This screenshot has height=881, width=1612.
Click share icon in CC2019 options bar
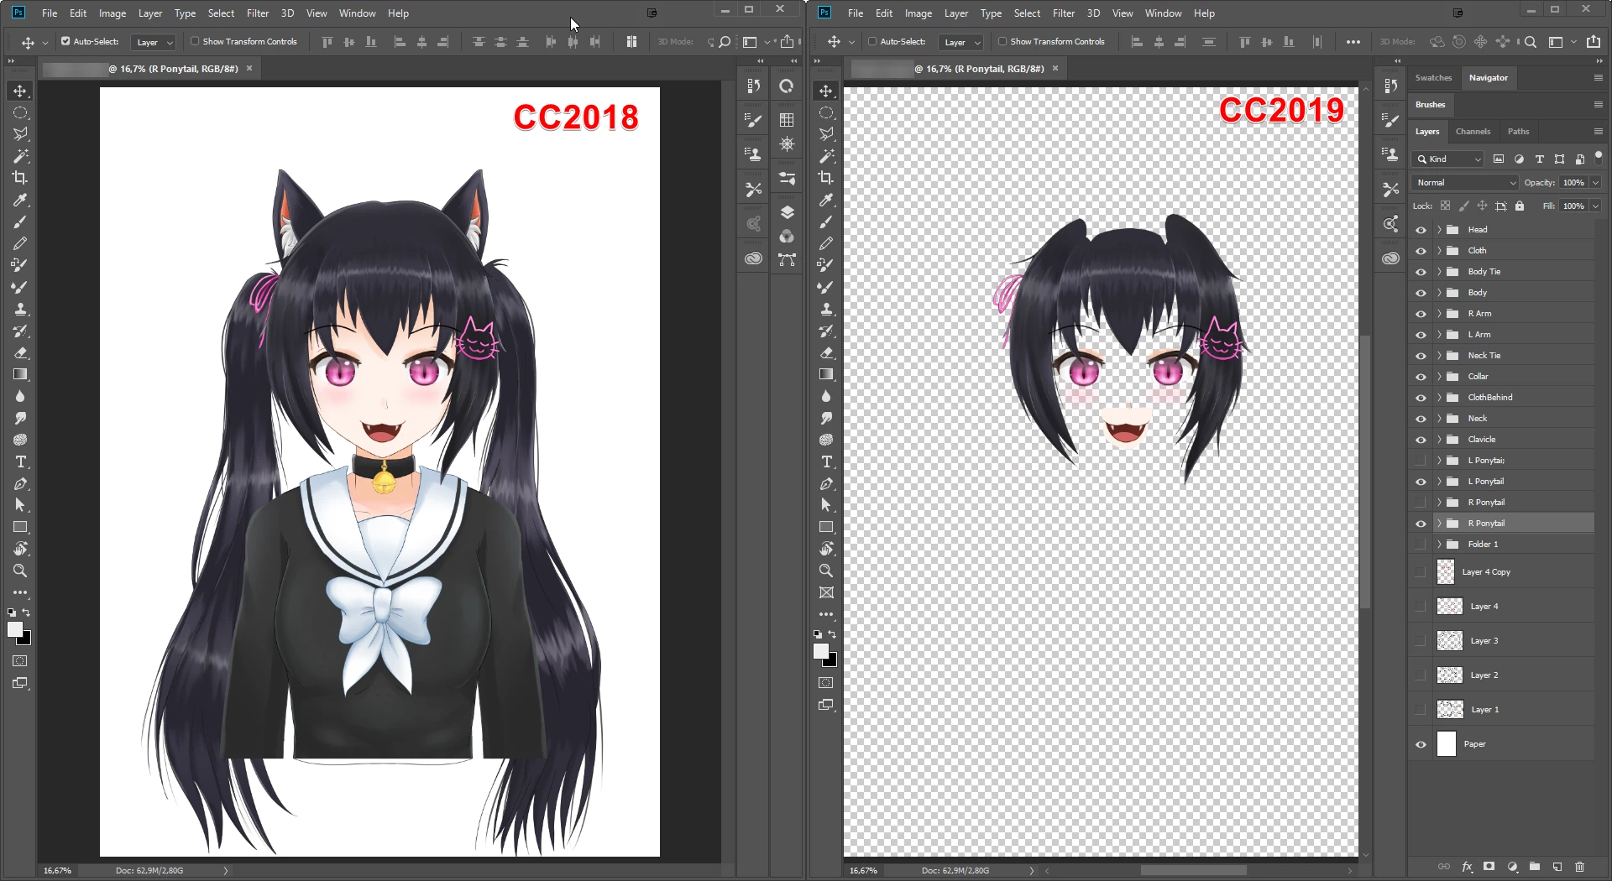point(1593,42)
